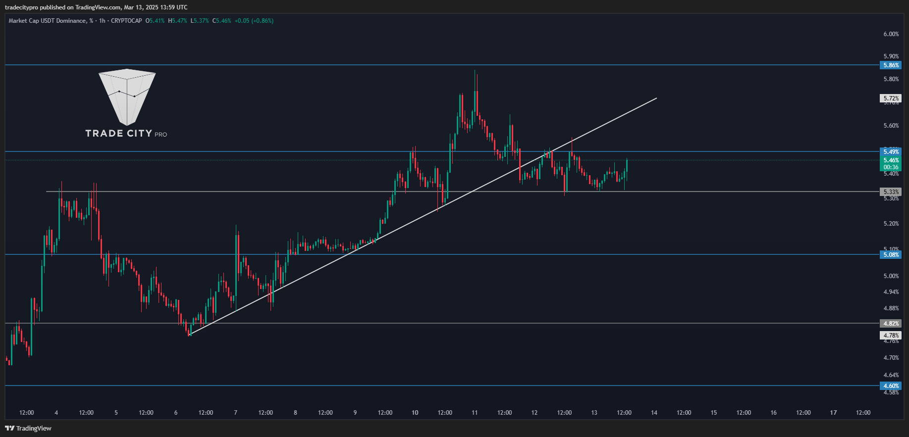The image size is (909, 437).
Task: Click the 5.00% axis tick value
Action: (891, 276)
